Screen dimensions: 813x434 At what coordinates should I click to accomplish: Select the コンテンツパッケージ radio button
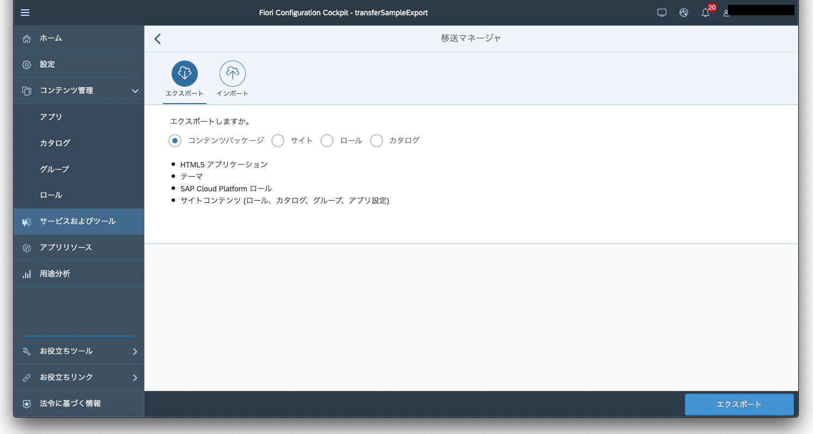[x=175, y=141]
